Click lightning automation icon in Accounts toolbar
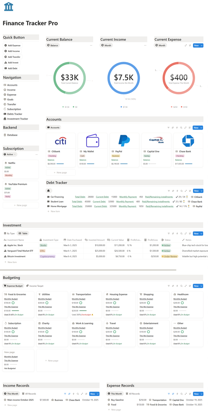 pos(177,128)
